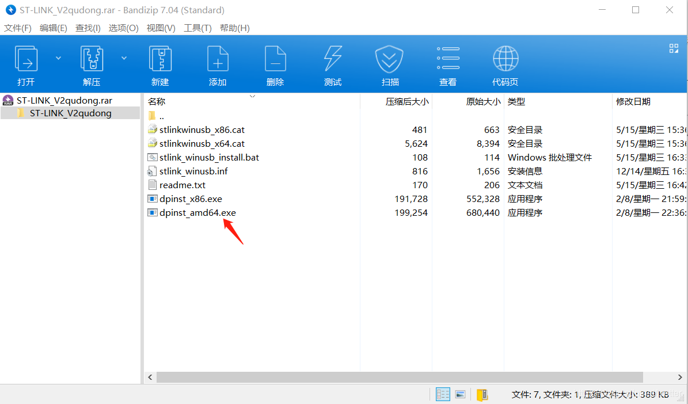688x404 pixels.
Task: Select ST-LINK_V2qudong.rar root in tree
Action: 64,101
